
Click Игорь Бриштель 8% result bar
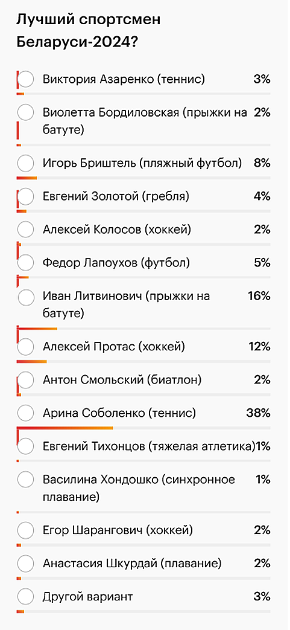(143, 178)
